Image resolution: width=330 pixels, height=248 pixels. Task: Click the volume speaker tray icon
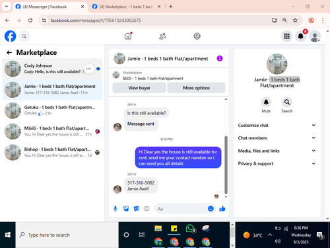coord(277,241)
